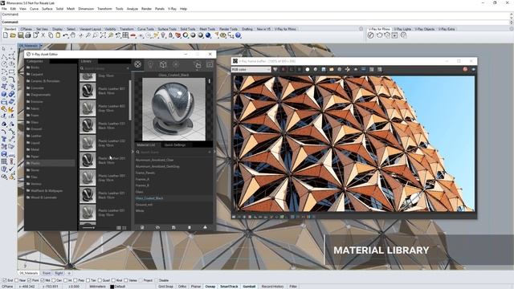
Task: Create a new file with the New icon
Action: (x=6, y=35)
